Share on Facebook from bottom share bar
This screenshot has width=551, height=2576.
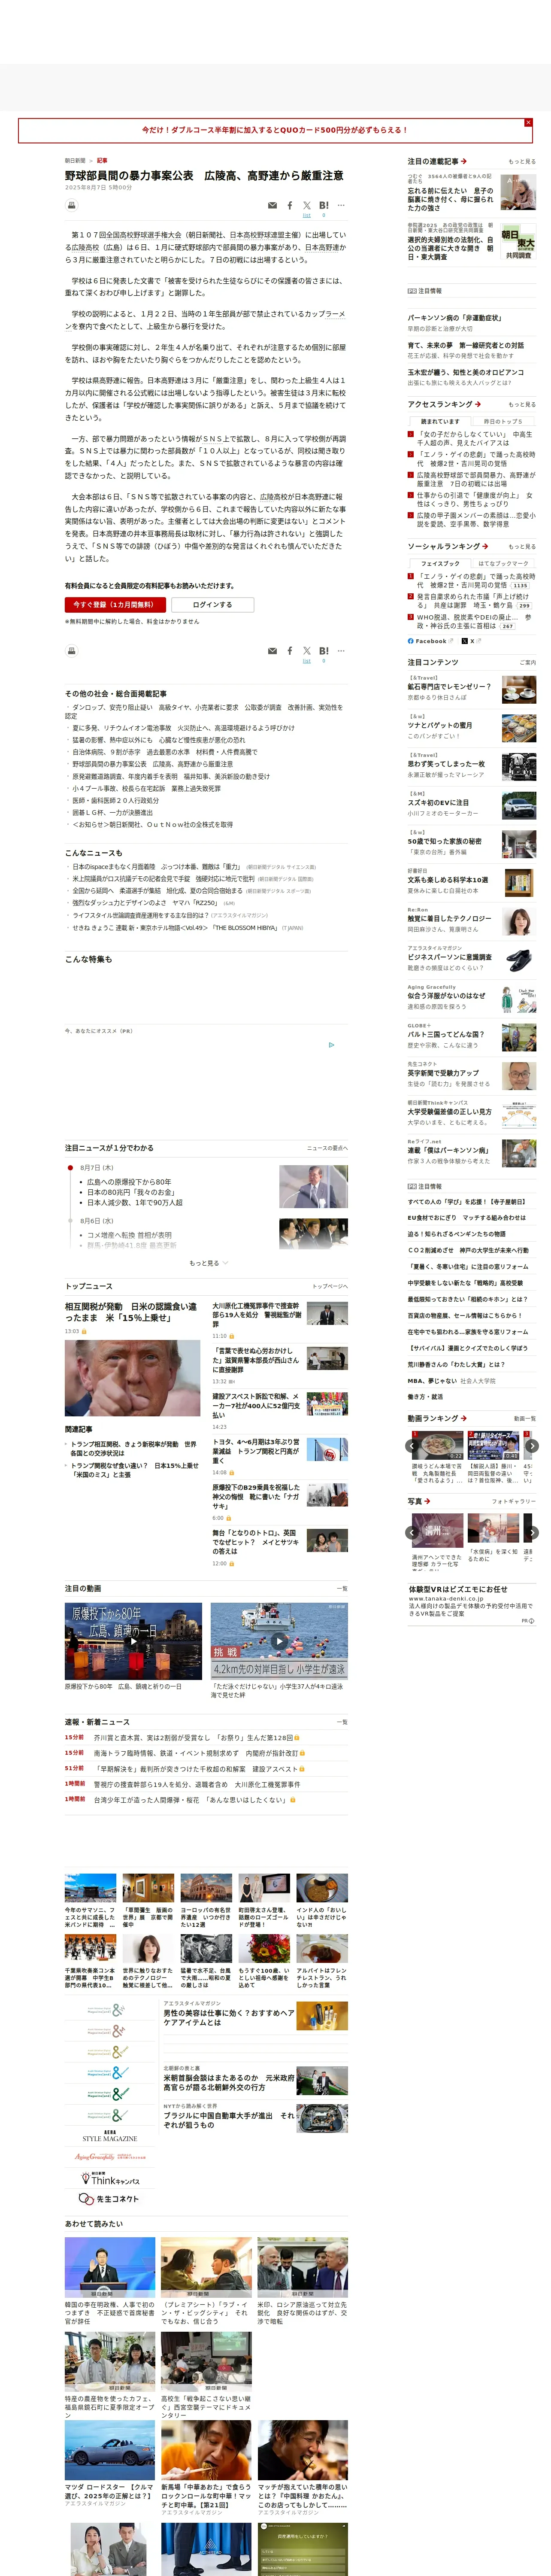(290, 651)
